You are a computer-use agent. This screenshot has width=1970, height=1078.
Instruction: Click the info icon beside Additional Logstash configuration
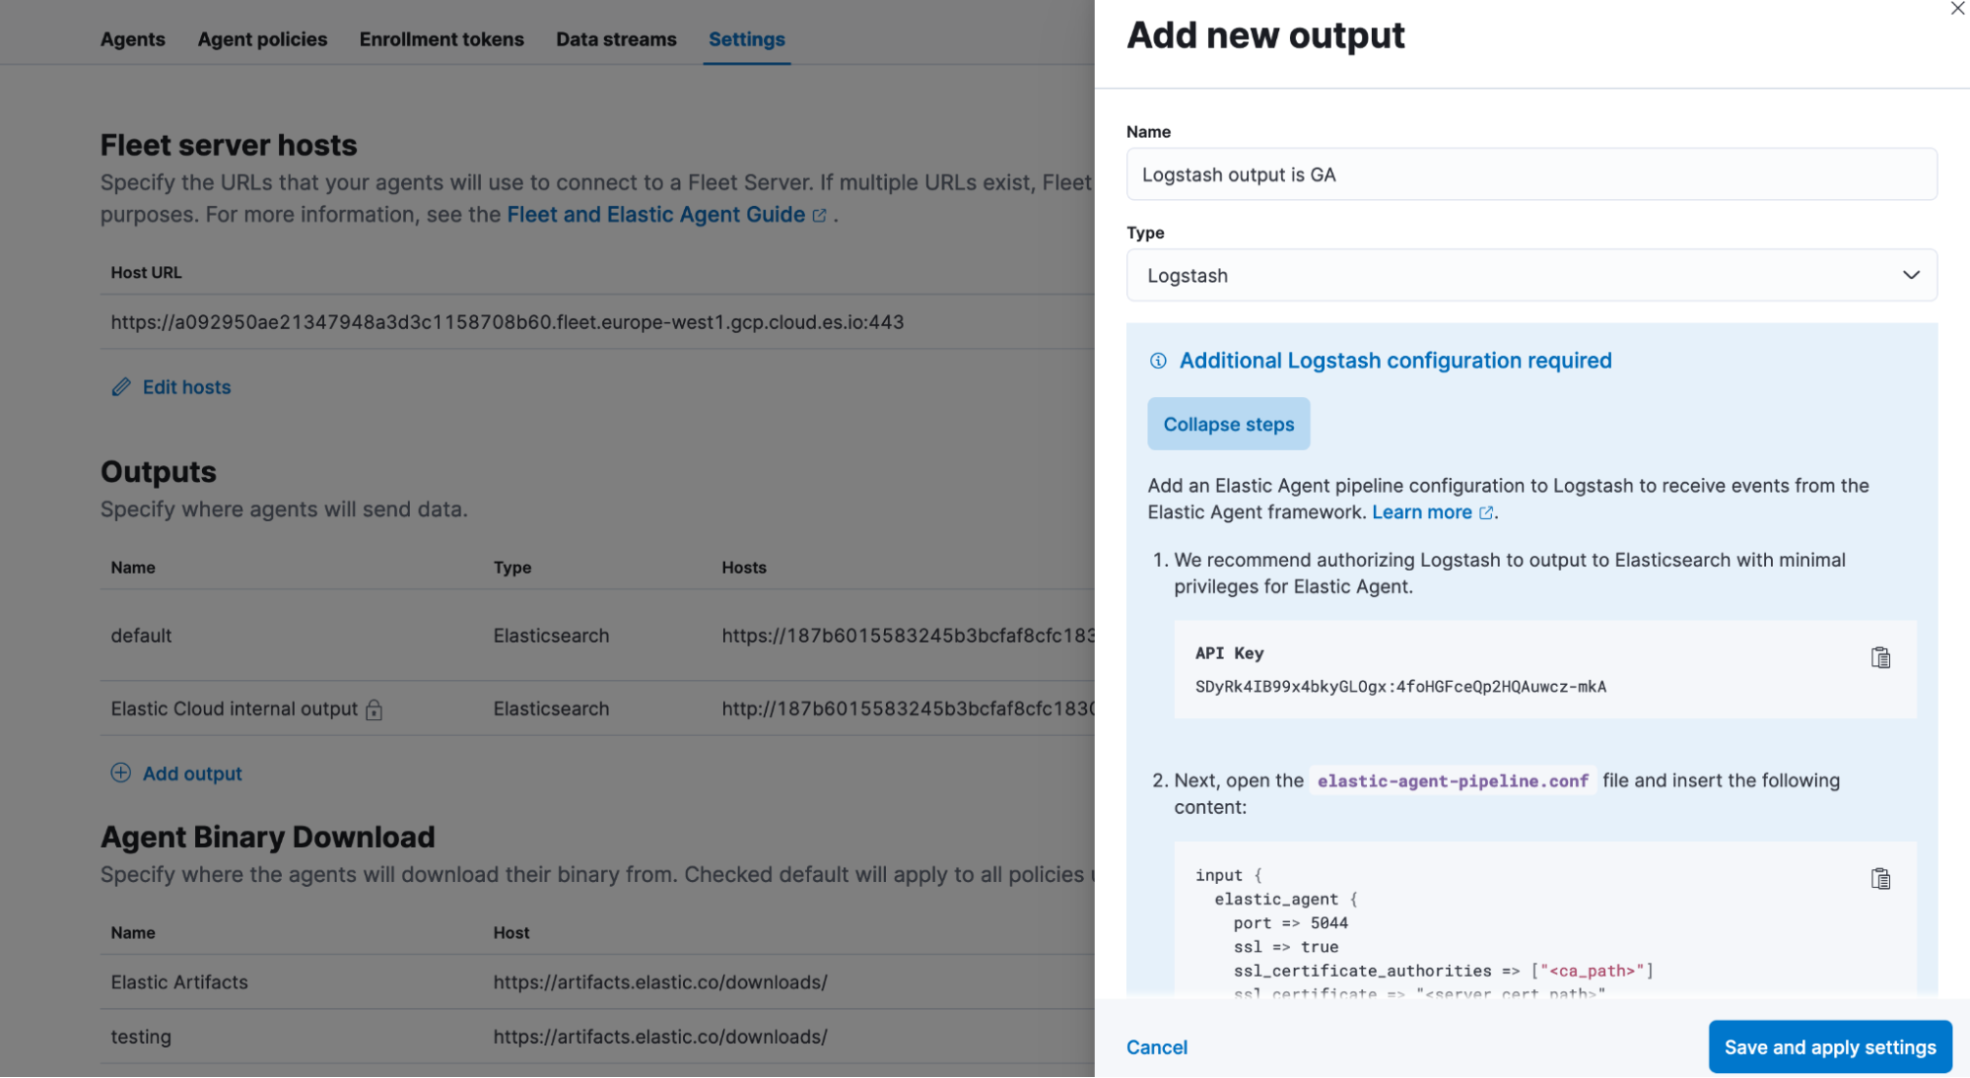1158,361
